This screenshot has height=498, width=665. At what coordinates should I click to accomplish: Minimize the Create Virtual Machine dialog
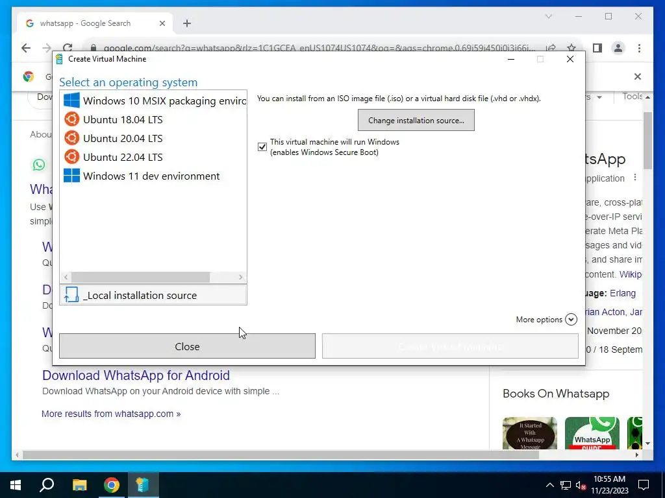tap(511, 59)
